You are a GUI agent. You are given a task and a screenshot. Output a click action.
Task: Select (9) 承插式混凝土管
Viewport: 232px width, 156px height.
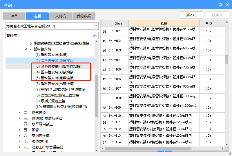click(x=50, y=101)
